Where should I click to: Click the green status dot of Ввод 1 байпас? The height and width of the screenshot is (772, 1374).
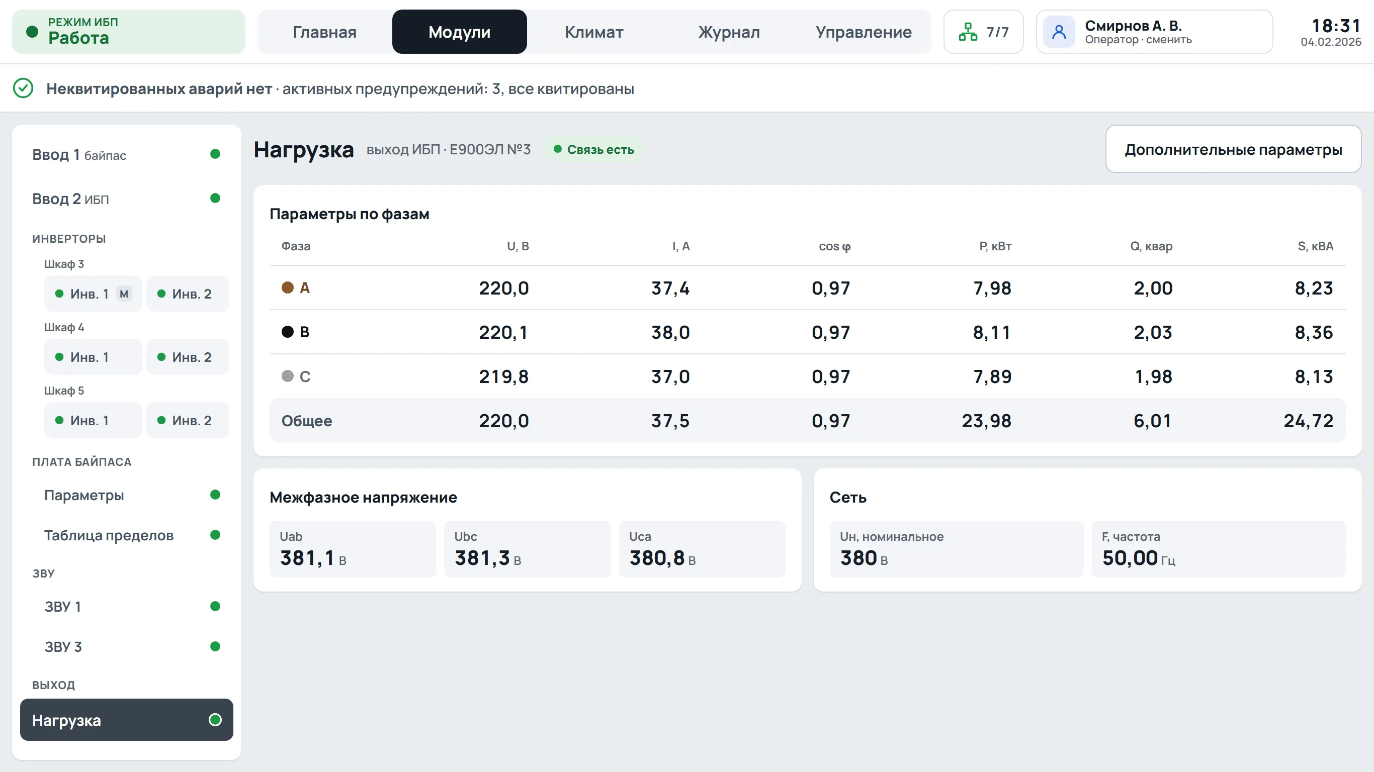tap(215, 154)
